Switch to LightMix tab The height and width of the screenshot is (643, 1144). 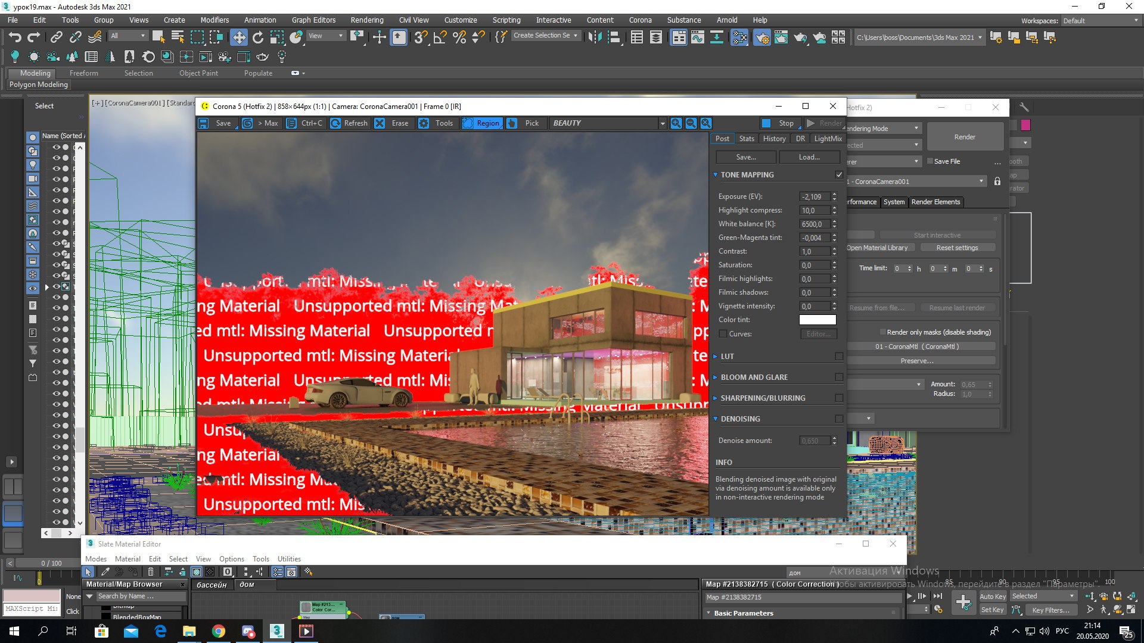click(828, 139)
